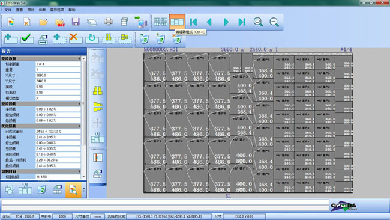Click the yellow binoculars find icon in sidebar

97,90
